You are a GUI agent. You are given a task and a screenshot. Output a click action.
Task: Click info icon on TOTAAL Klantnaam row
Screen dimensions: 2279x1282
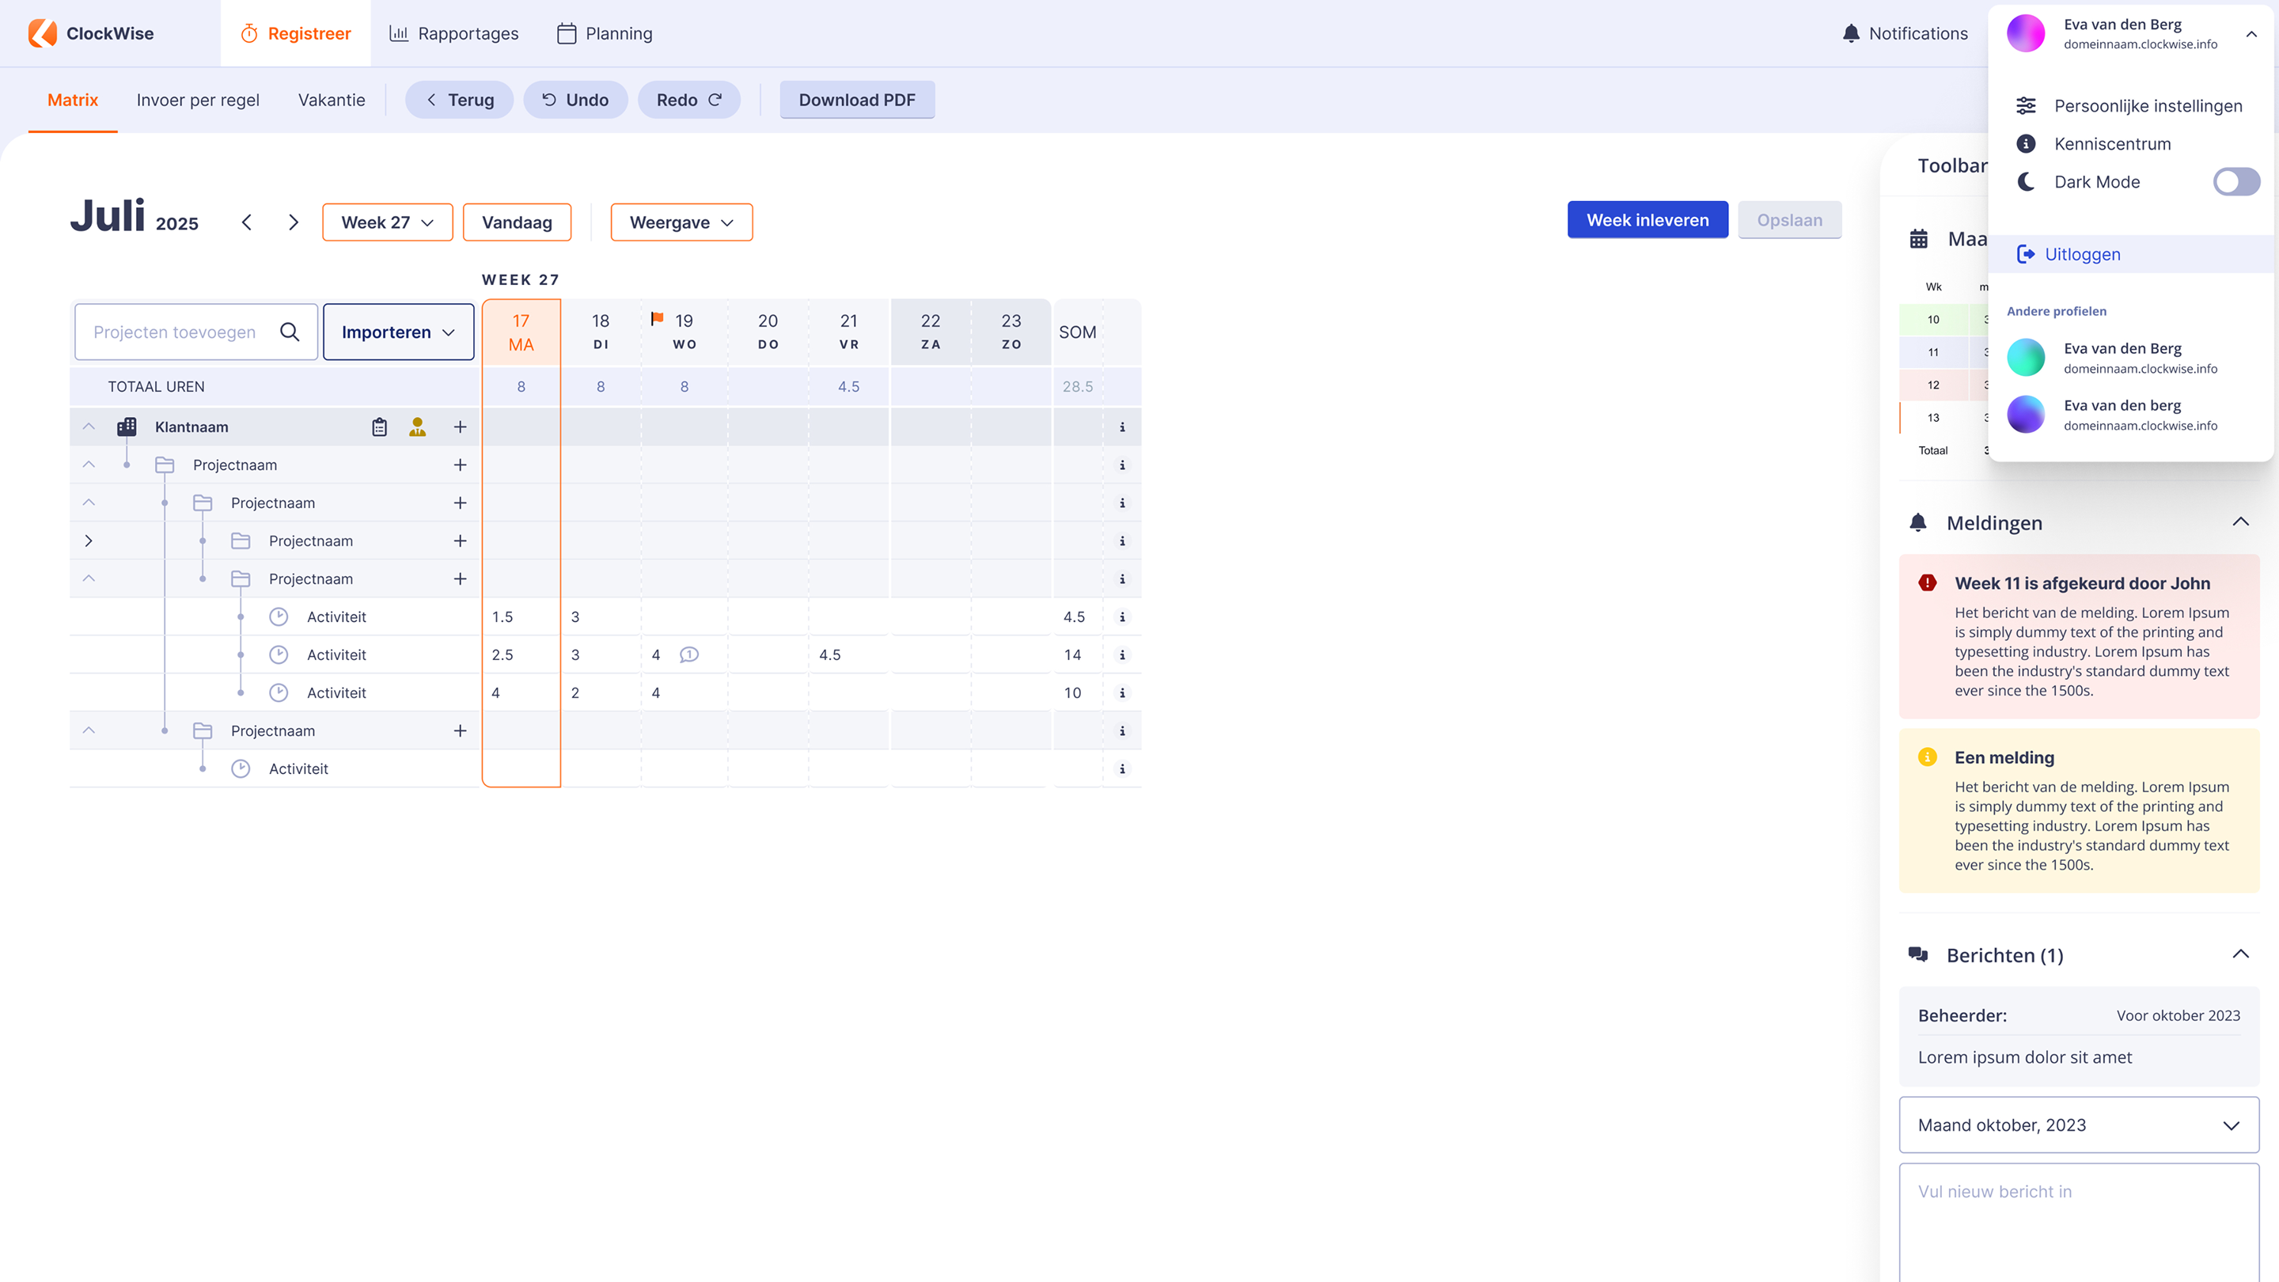[1122, 427]
